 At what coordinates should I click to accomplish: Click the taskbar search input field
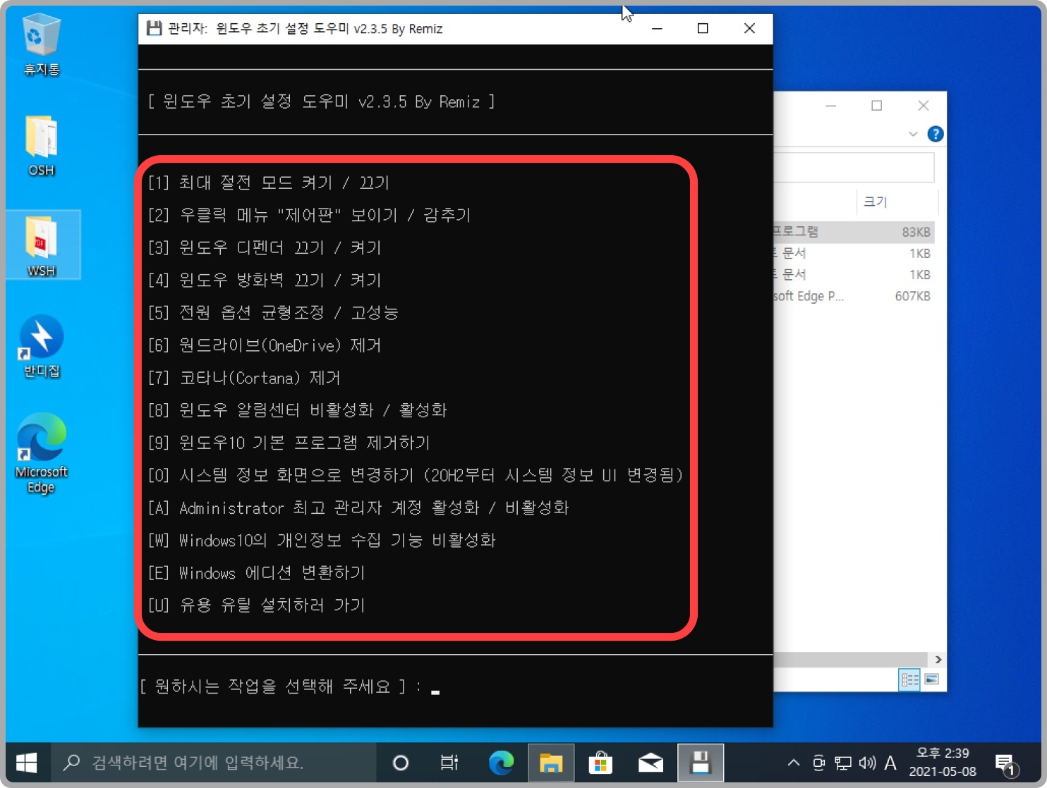click(212, 763)
